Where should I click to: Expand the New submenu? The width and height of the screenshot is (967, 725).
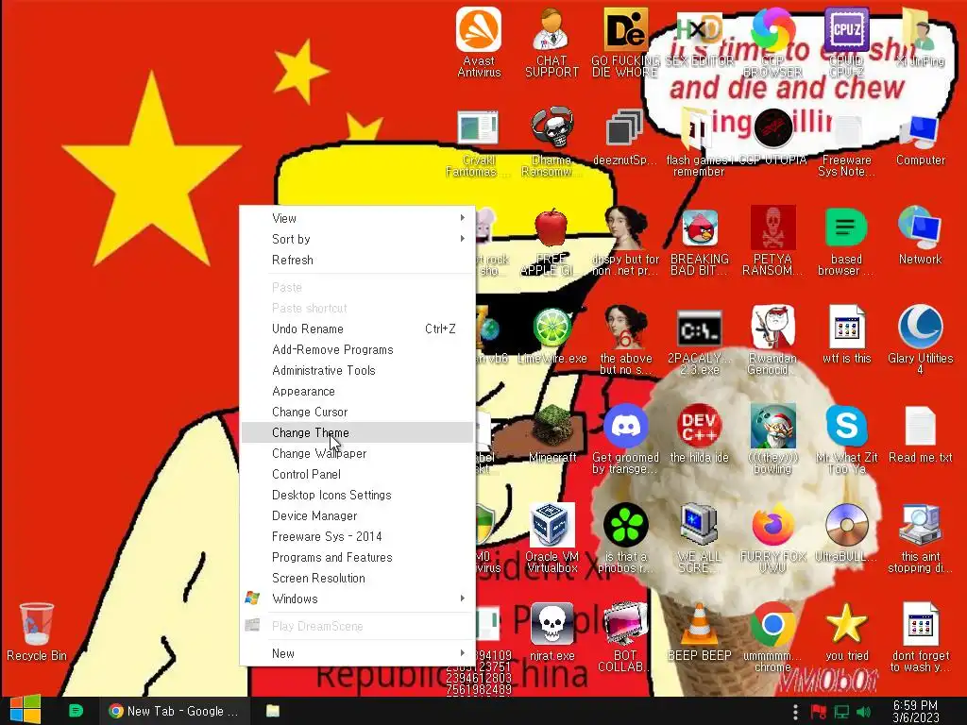pyautogui.click(x=357, y=653)
